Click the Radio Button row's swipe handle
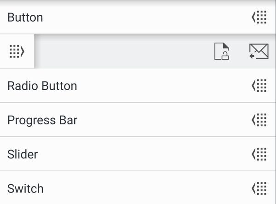Image resolution: width=276 pixels, height=204 pixels. click(x=259, y=86)
